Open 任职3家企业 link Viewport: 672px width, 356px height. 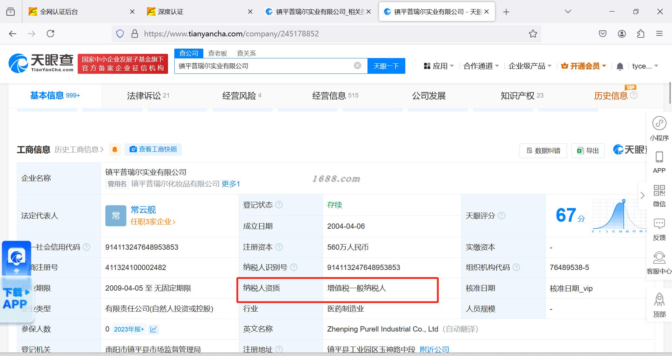click(153, 222)
